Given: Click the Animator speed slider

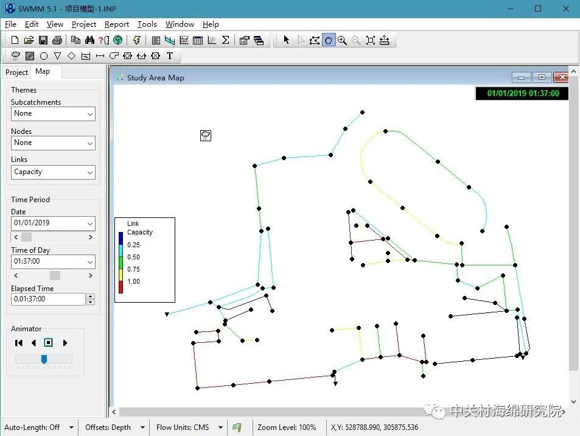Looking at the screenshot, I should point(44,359).
